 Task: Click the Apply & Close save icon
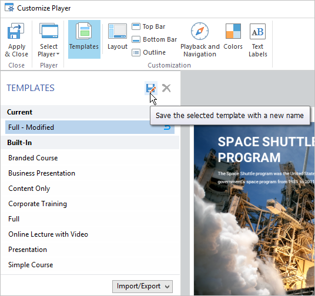pyautogui.click(x=16, y=31)
